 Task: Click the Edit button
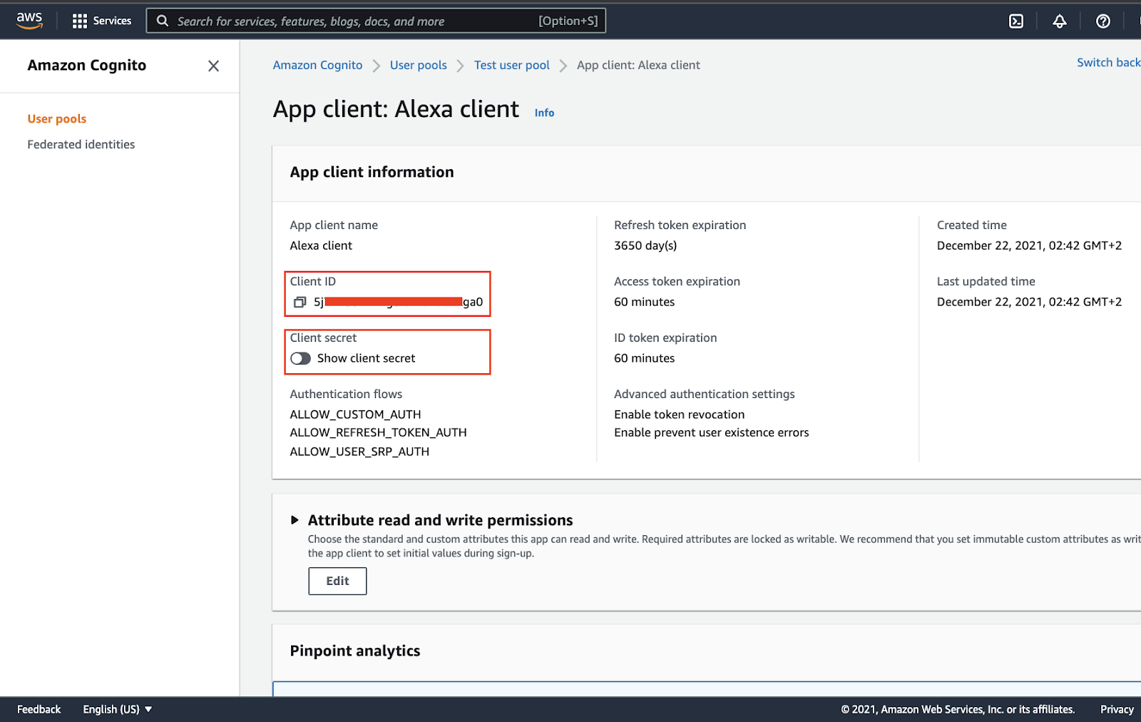tap(337, 581)
